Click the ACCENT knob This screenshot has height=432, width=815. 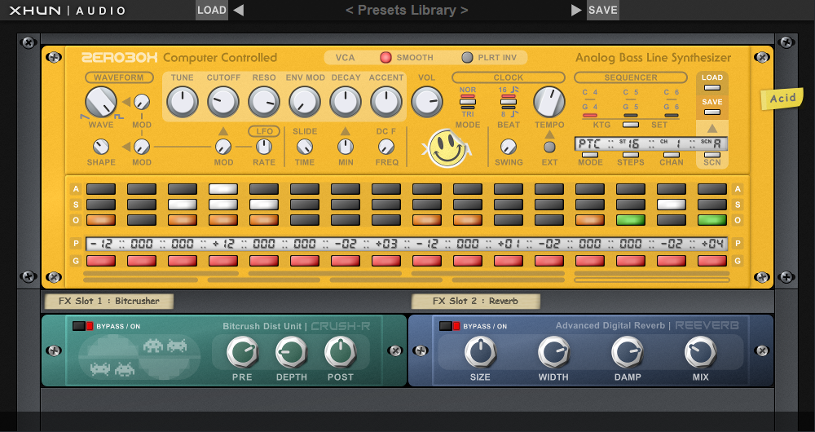coord(386,102)
